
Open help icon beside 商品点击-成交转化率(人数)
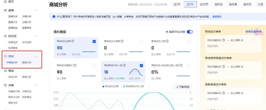click(x=181, y=65)
